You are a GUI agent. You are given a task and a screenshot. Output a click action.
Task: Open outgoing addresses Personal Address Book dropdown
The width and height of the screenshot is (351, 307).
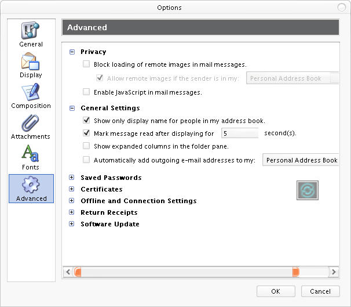[301, 160]
